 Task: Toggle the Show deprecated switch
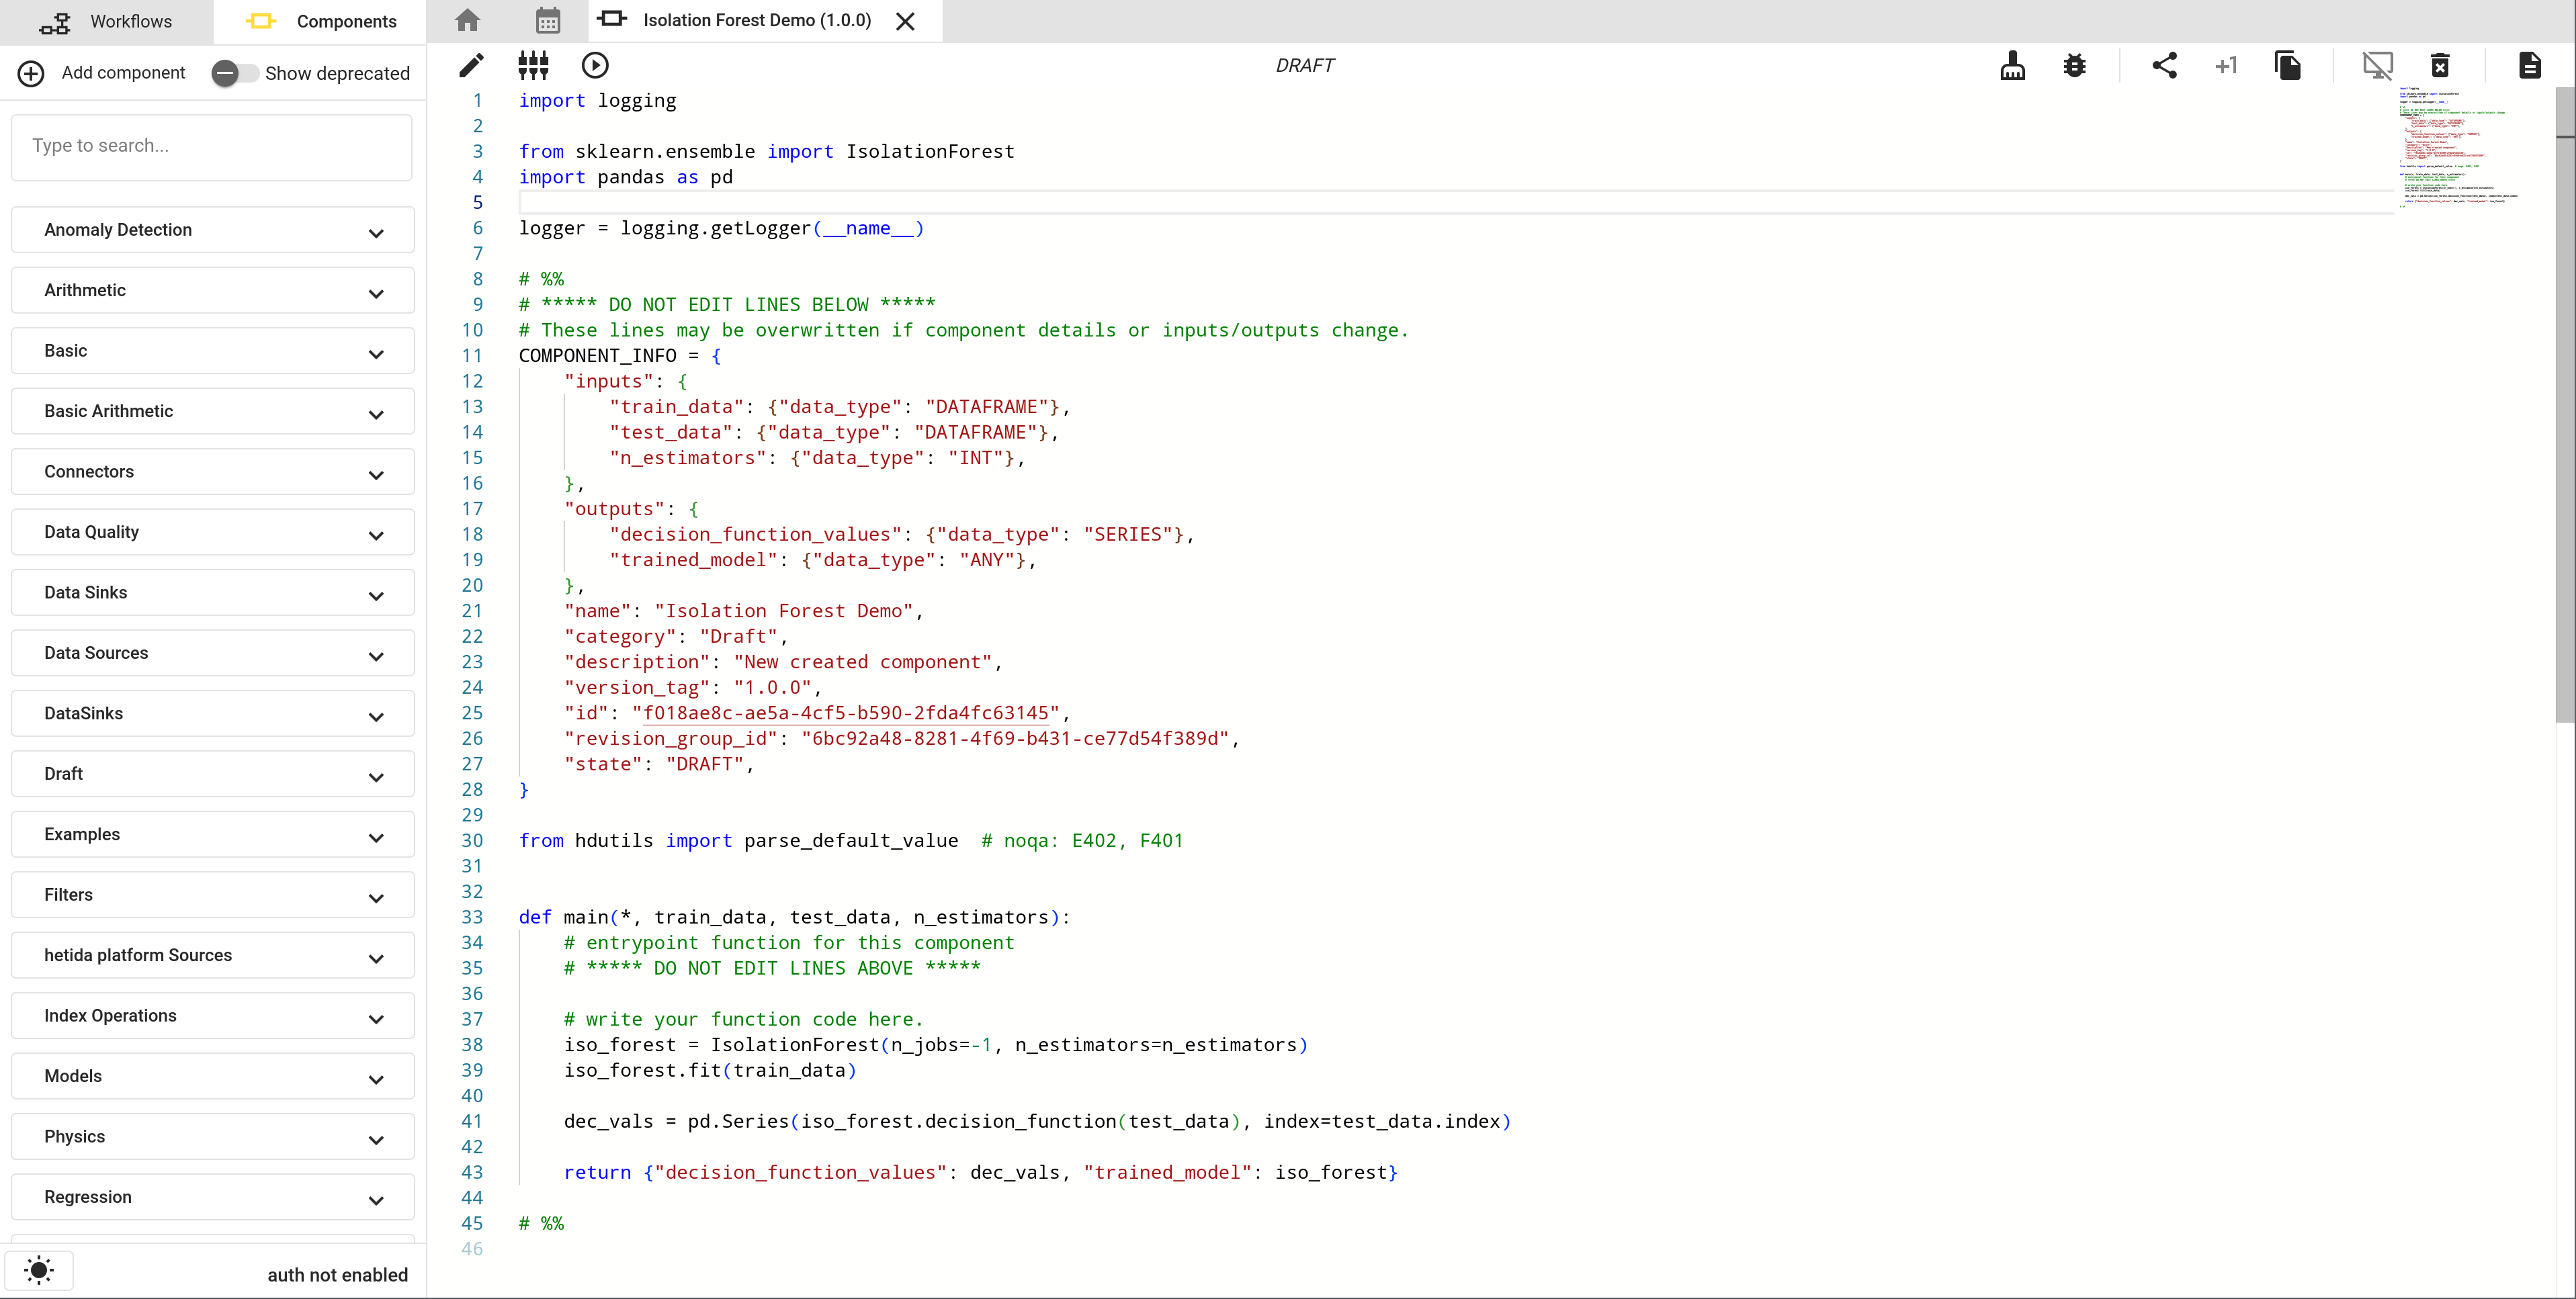click(234, 73)
